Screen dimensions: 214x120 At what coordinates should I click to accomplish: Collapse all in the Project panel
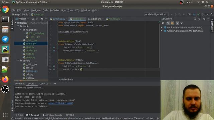(x=37, y=19)
